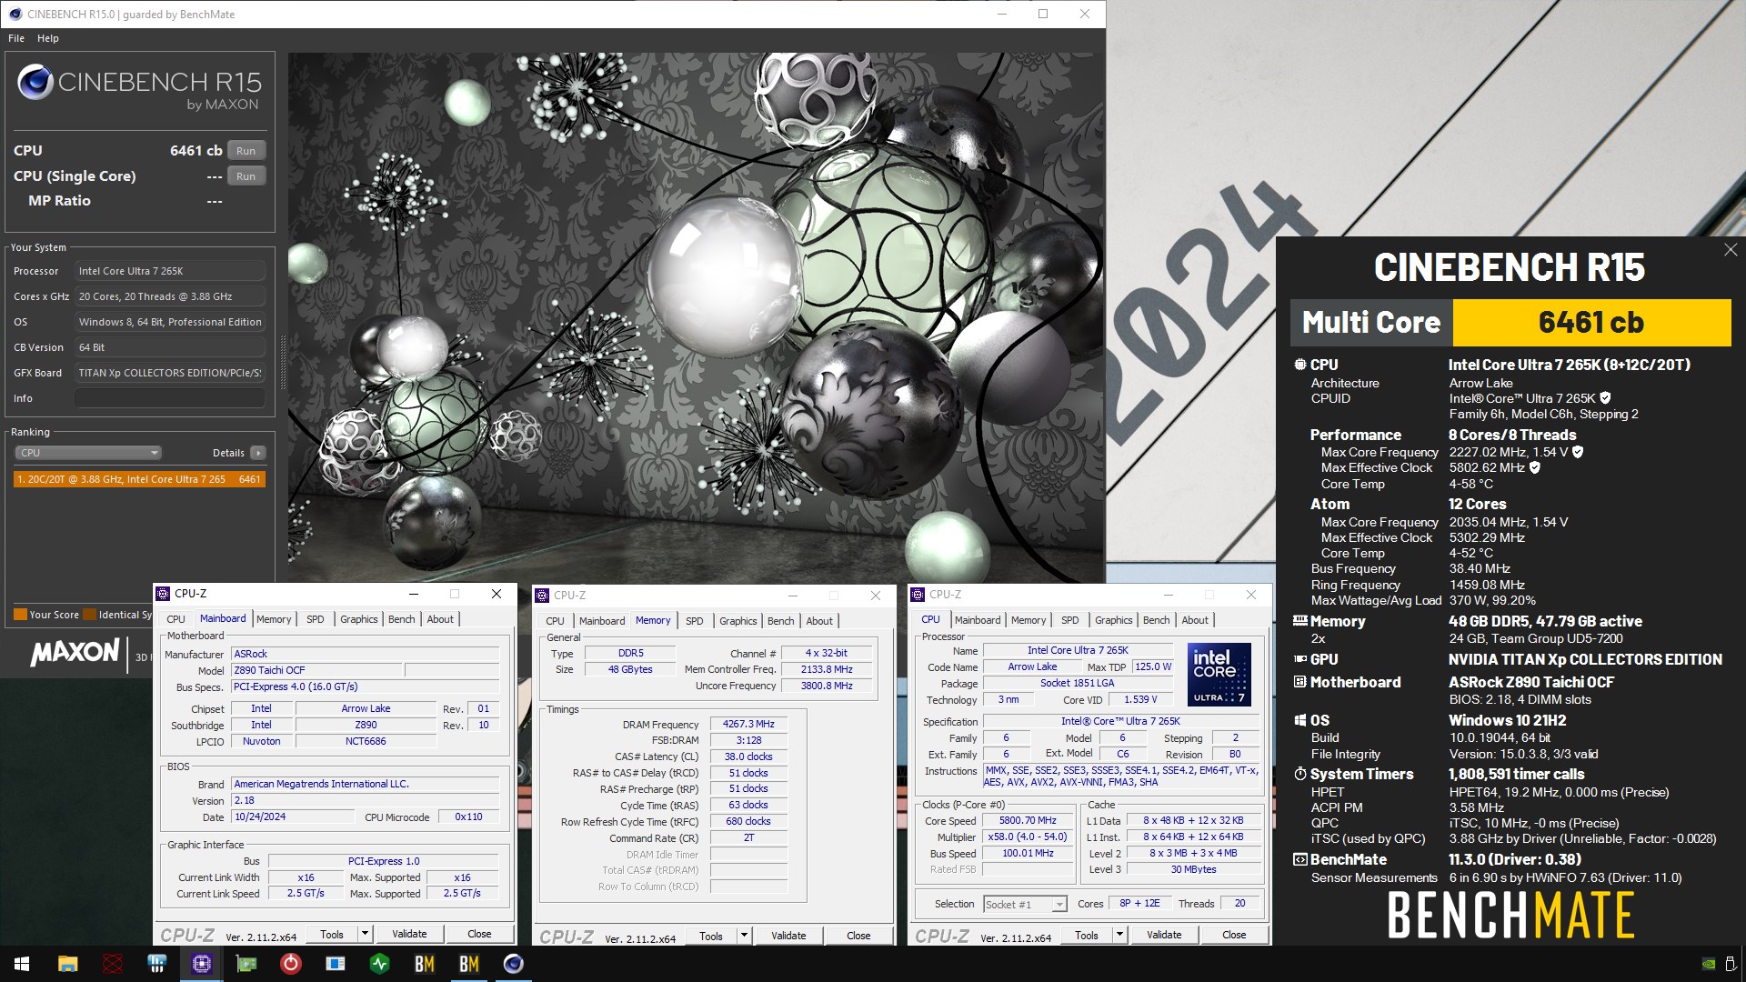Click the Core Speed 5800.70 MHz value
This screenshot has width=1746, height=982.
point(1028,820)
